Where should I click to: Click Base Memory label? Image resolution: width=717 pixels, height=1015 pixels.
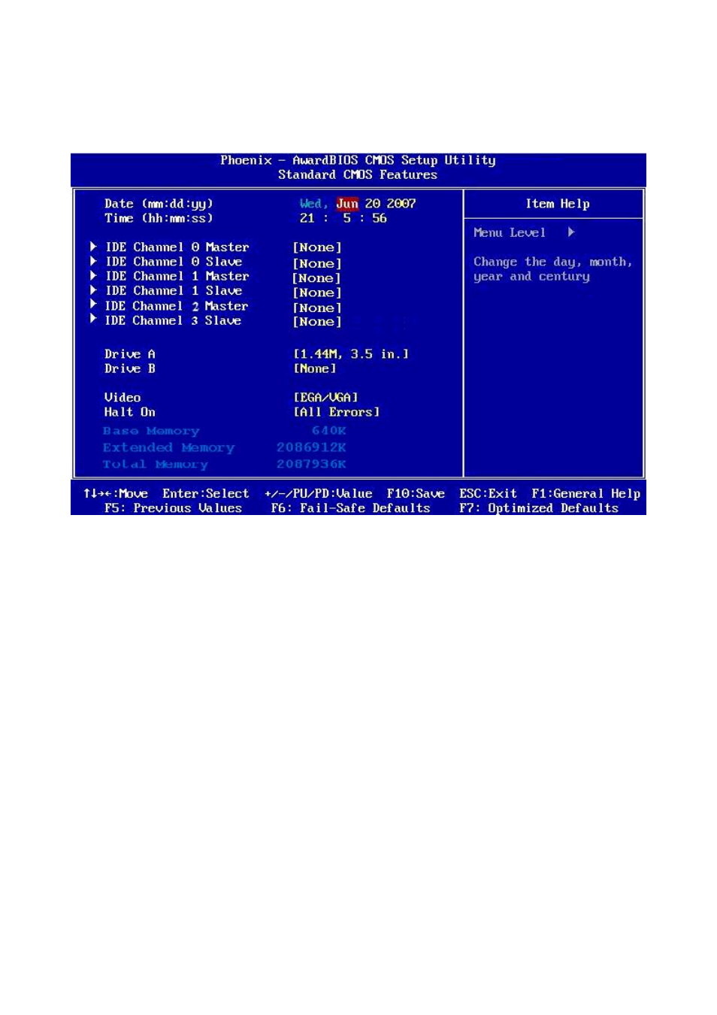[x=151, y=431]
